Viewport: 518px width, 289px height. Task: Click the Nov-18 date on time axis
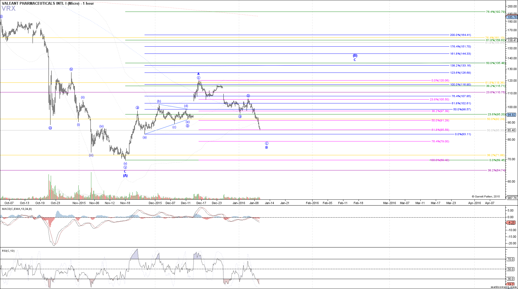(x=125, y=203)
